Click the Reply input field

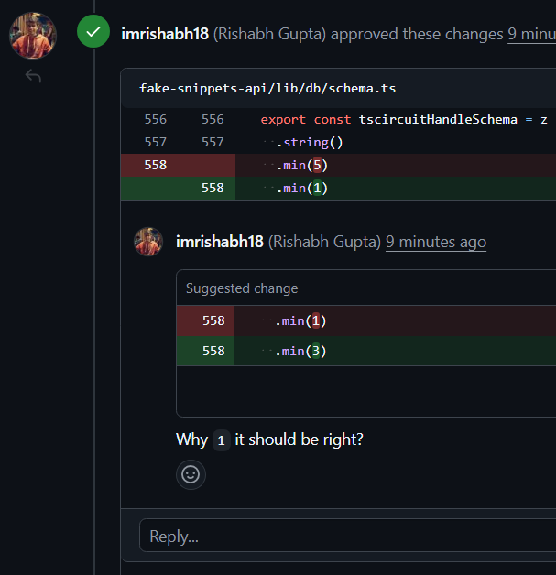[x=348, y=536]
